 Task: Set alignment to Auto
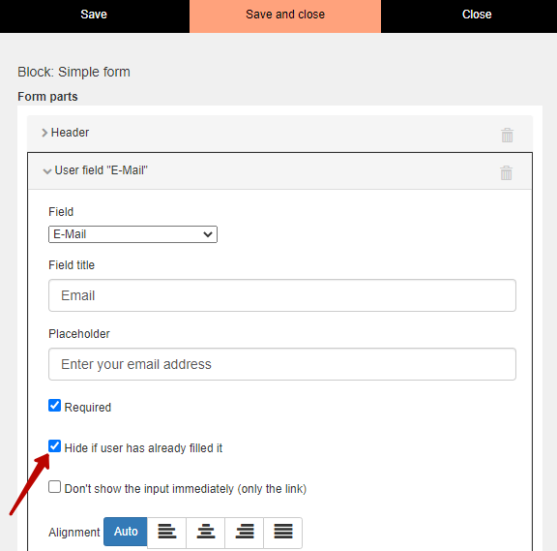126,532
